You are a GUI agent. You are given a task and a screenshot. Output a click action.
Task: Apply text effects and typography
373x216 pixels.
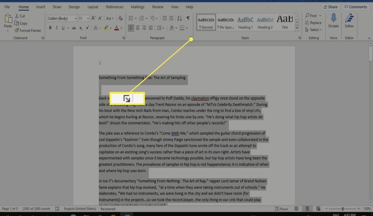coord(95,28)
